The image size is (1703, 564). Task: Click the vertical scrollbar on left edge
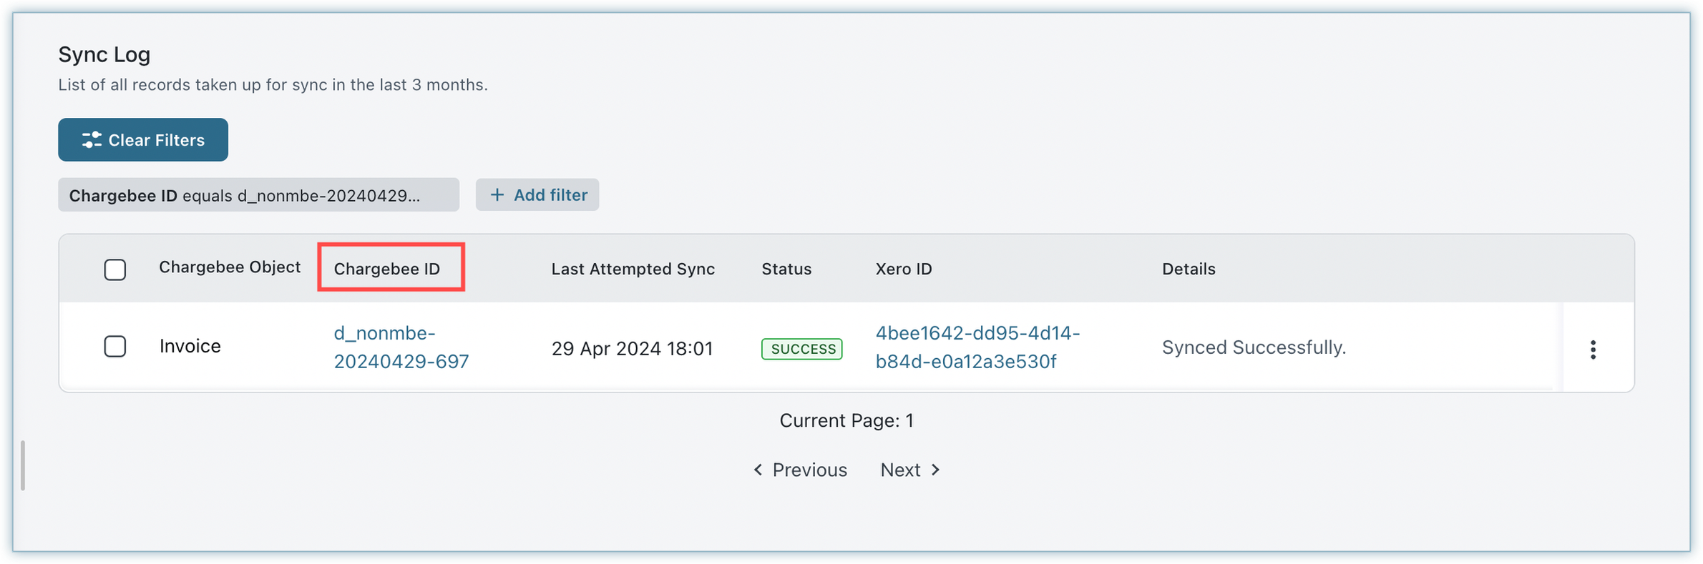23,465
